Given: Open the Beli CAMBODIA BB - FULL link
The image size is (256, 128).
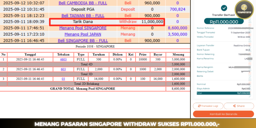Looking at the screenshot, I should pyautogui.click(x=83, y=3).
